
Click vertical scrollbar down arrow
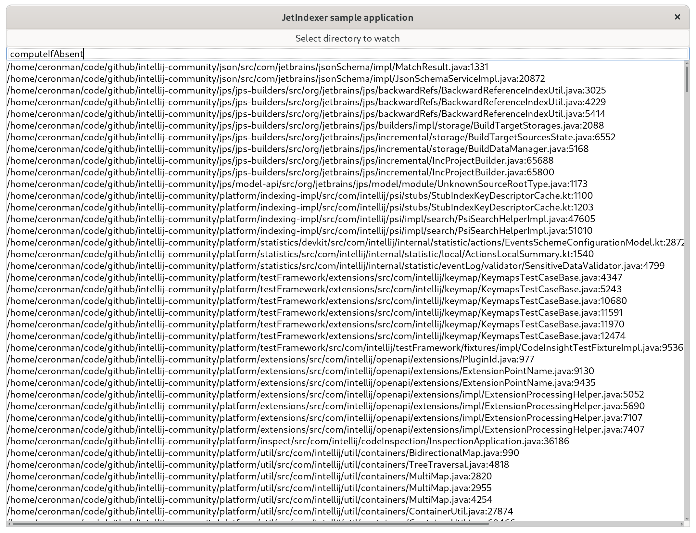pos(687,519)
